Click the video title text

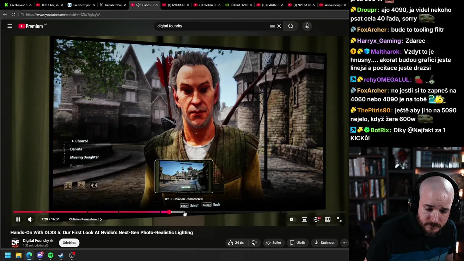click(x=101, y=233)
